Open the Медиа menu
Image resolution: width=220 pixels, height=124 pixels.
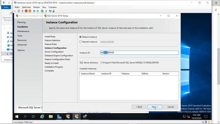[x=36, y=7]
